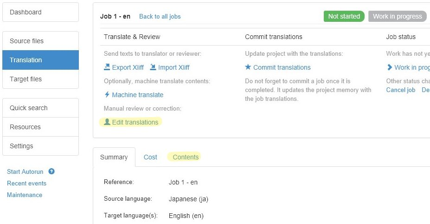
Task: Switch to the Cost tab
Action: [x=150, y=157]
